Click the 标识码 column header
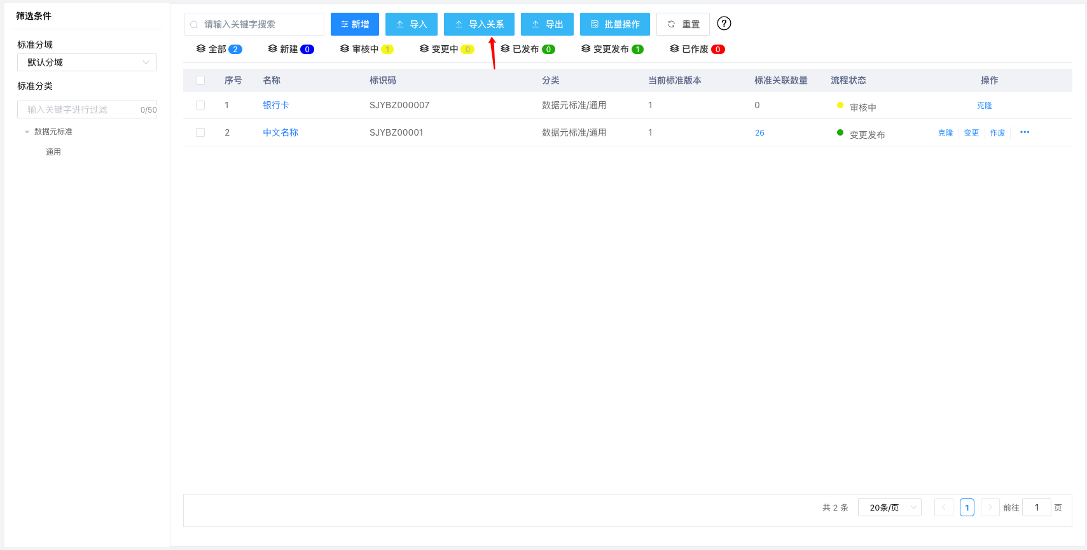Image resolution: width=1087 pixels, height=550 pixels. pos(383,80)
